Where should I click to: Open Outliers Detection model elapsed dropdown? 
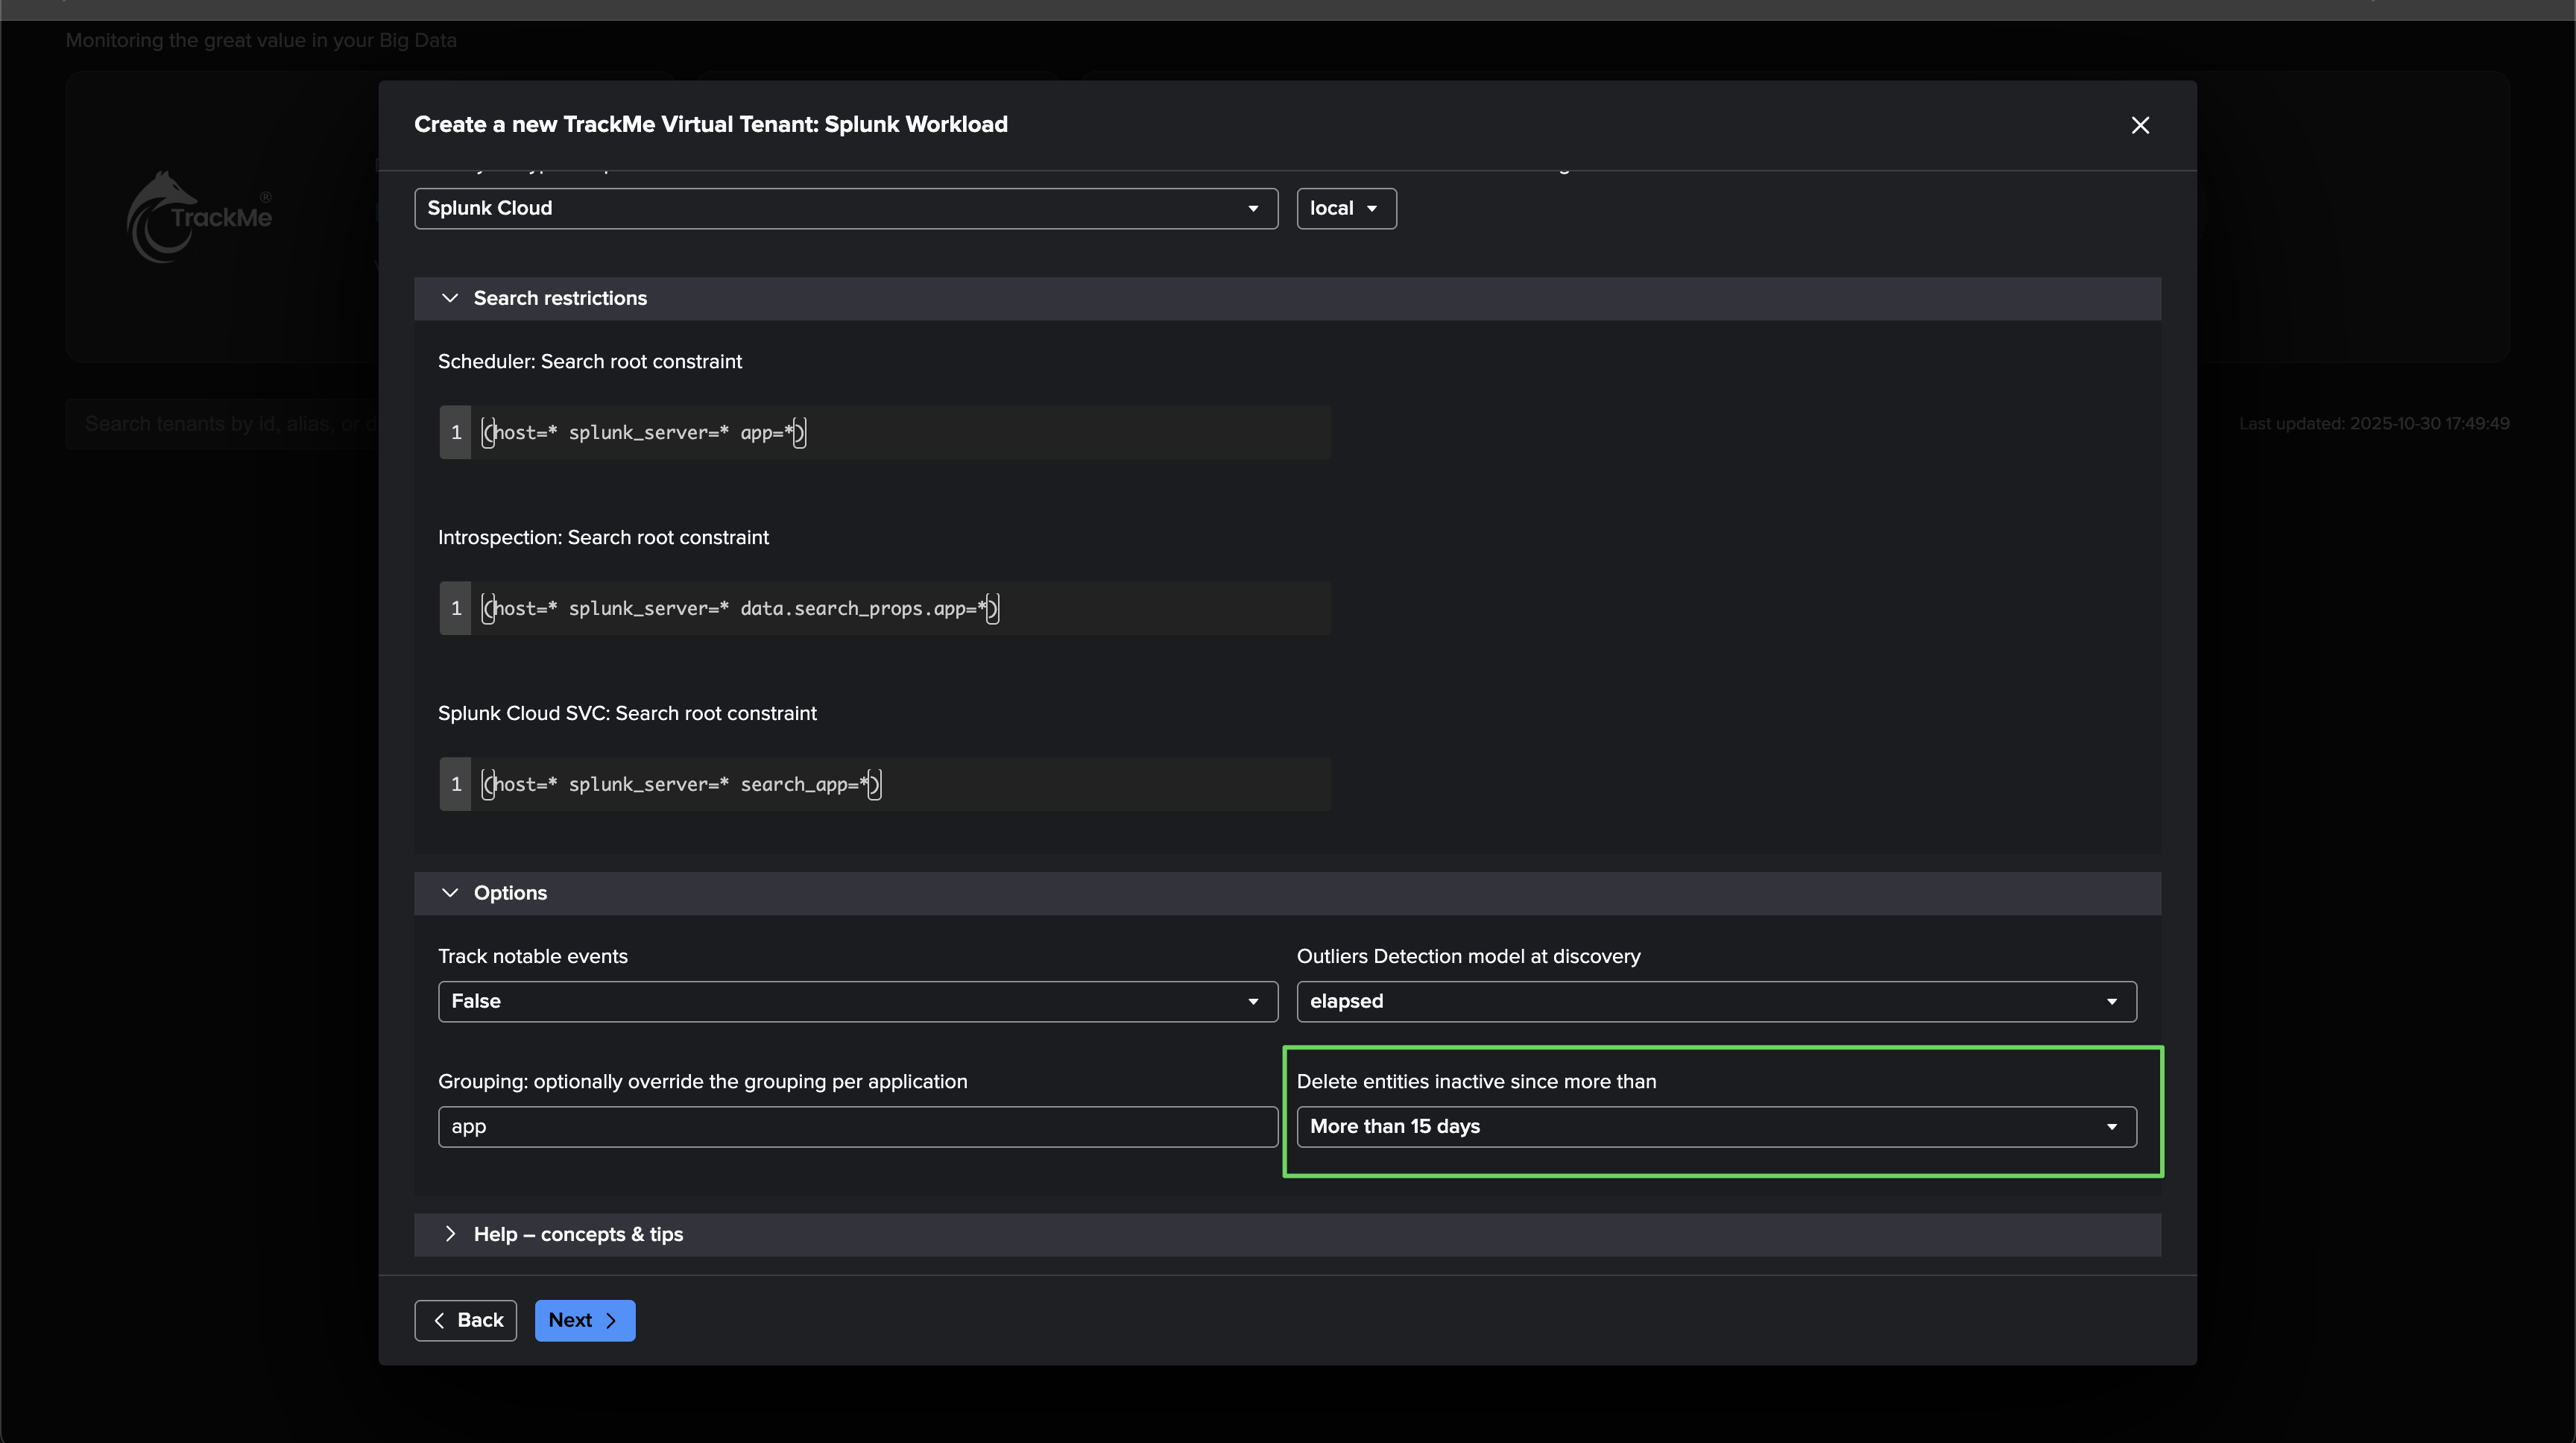coord(1716,1001)
